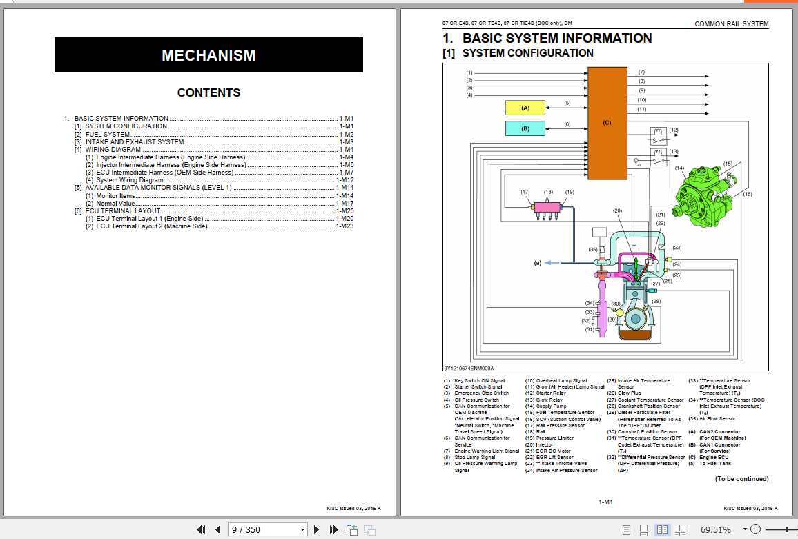This screenshot has height=539, width=798.
Task: Open the page number dropdown list
Action: coord(304,529)
